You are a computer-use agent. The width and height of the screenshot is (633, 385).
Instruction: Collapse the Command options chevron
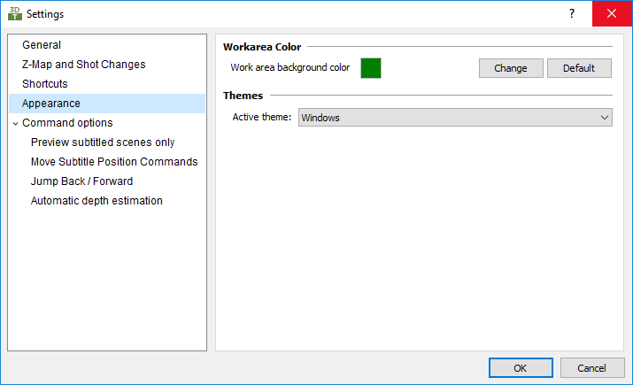click(x=15, y=124)
